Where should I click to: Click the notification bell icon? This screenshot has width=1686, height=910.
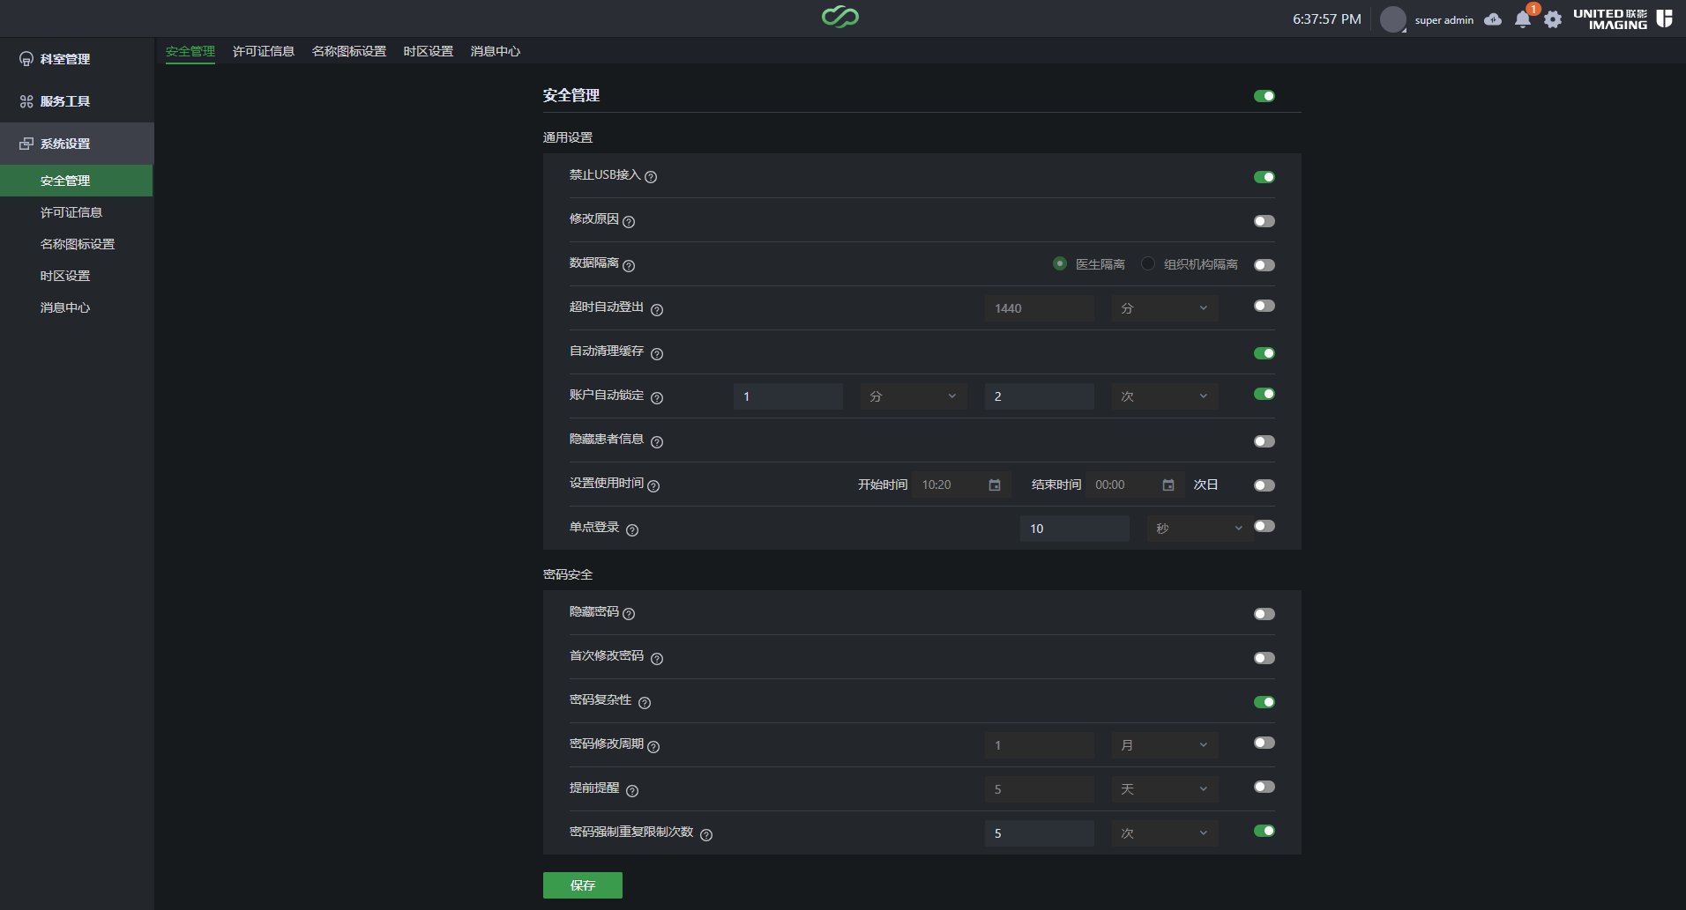point(1522,19)
